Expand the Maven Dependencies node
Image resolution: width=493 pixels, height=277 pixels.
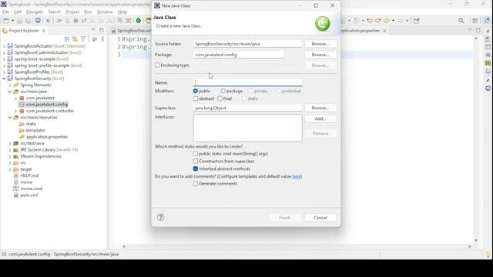(10, 156)
